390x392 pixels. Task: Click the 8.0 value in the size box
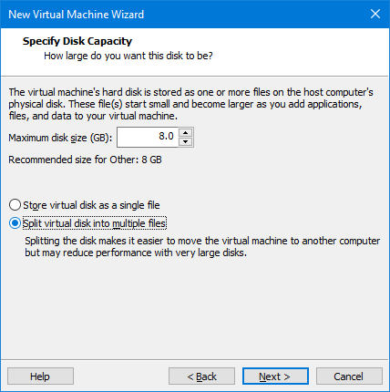(166, 136)
